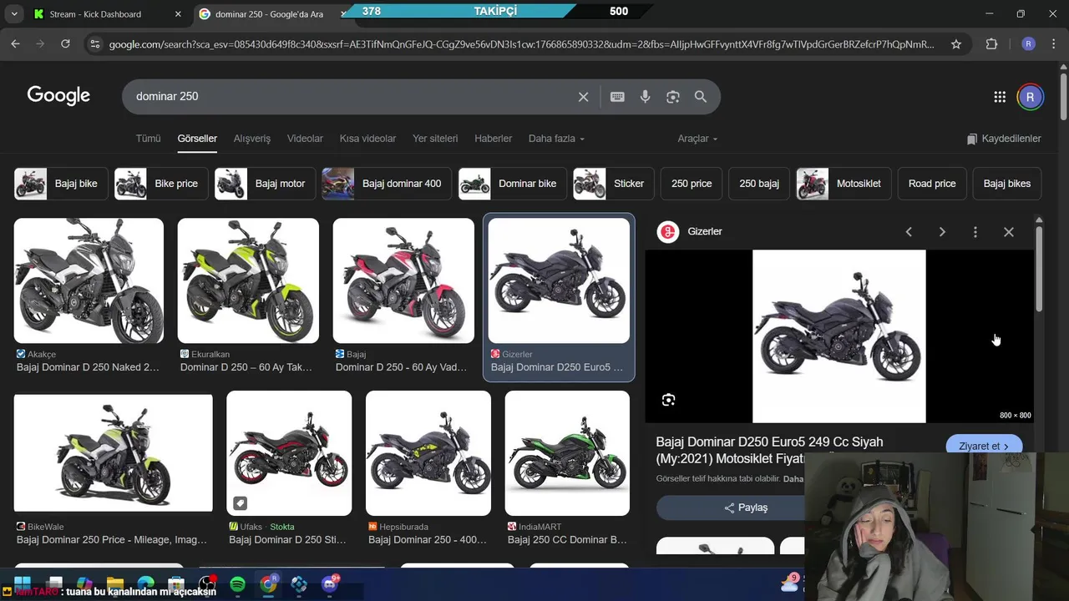Screen dimensions: 1069x601
Task: Submit search with the magnifier icon
Action: (x=701, y=97)
